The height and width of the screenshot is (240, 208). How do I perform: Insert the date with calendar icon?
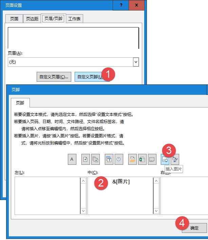click(109, 159)
